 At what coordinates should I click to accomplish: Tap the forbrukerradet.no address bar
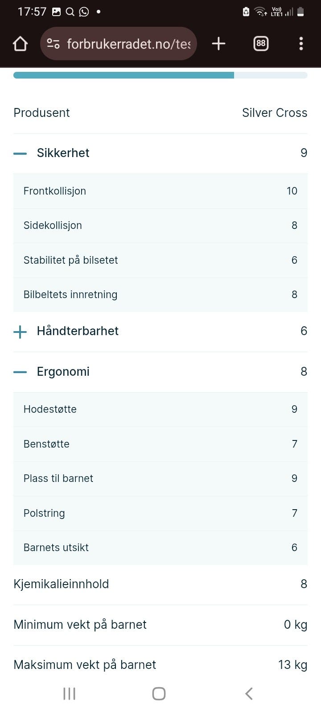[129, 43]
